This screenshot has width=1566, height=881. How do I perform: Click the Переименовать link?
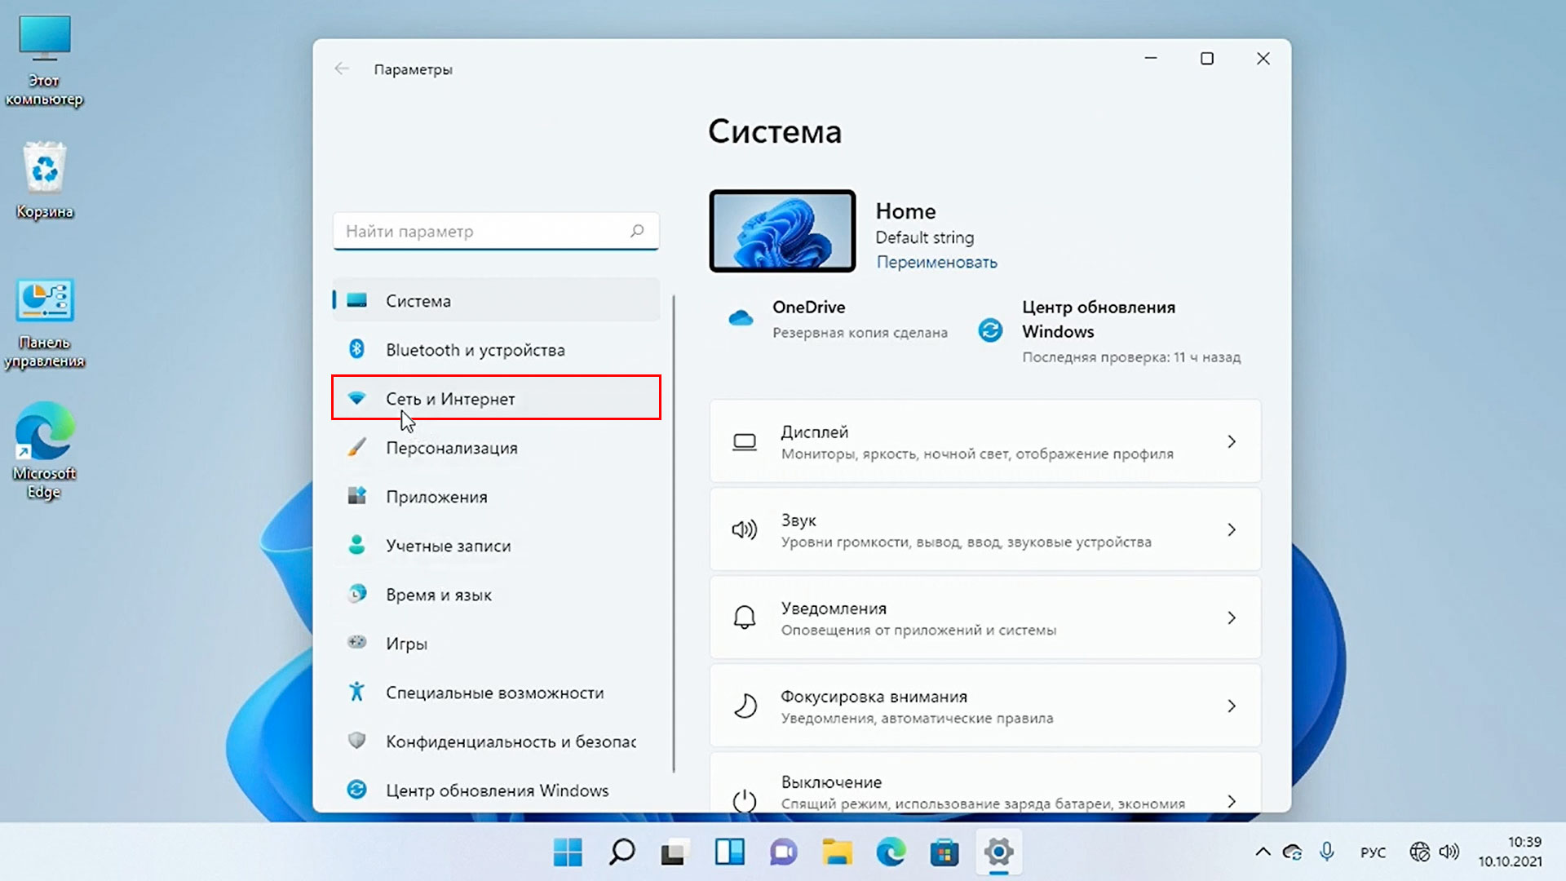[936, 262]
